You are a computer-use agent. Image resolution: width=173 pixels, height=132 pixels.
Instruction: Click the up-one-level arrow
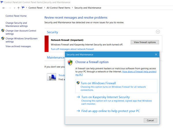click(x=18, y=8)
